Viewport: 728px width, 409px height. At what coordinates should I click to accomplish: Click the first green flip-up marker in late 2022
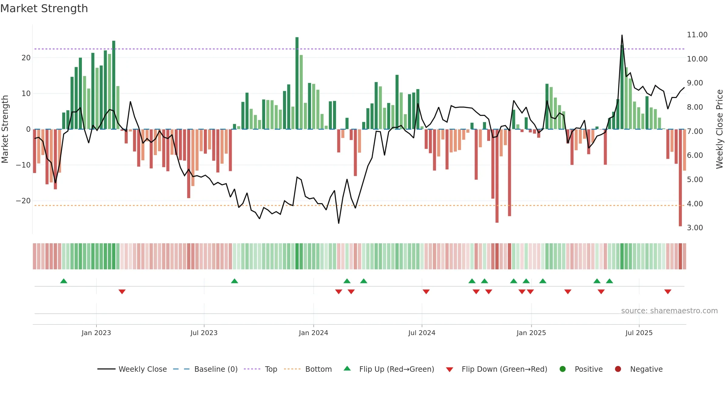point(64,281)
